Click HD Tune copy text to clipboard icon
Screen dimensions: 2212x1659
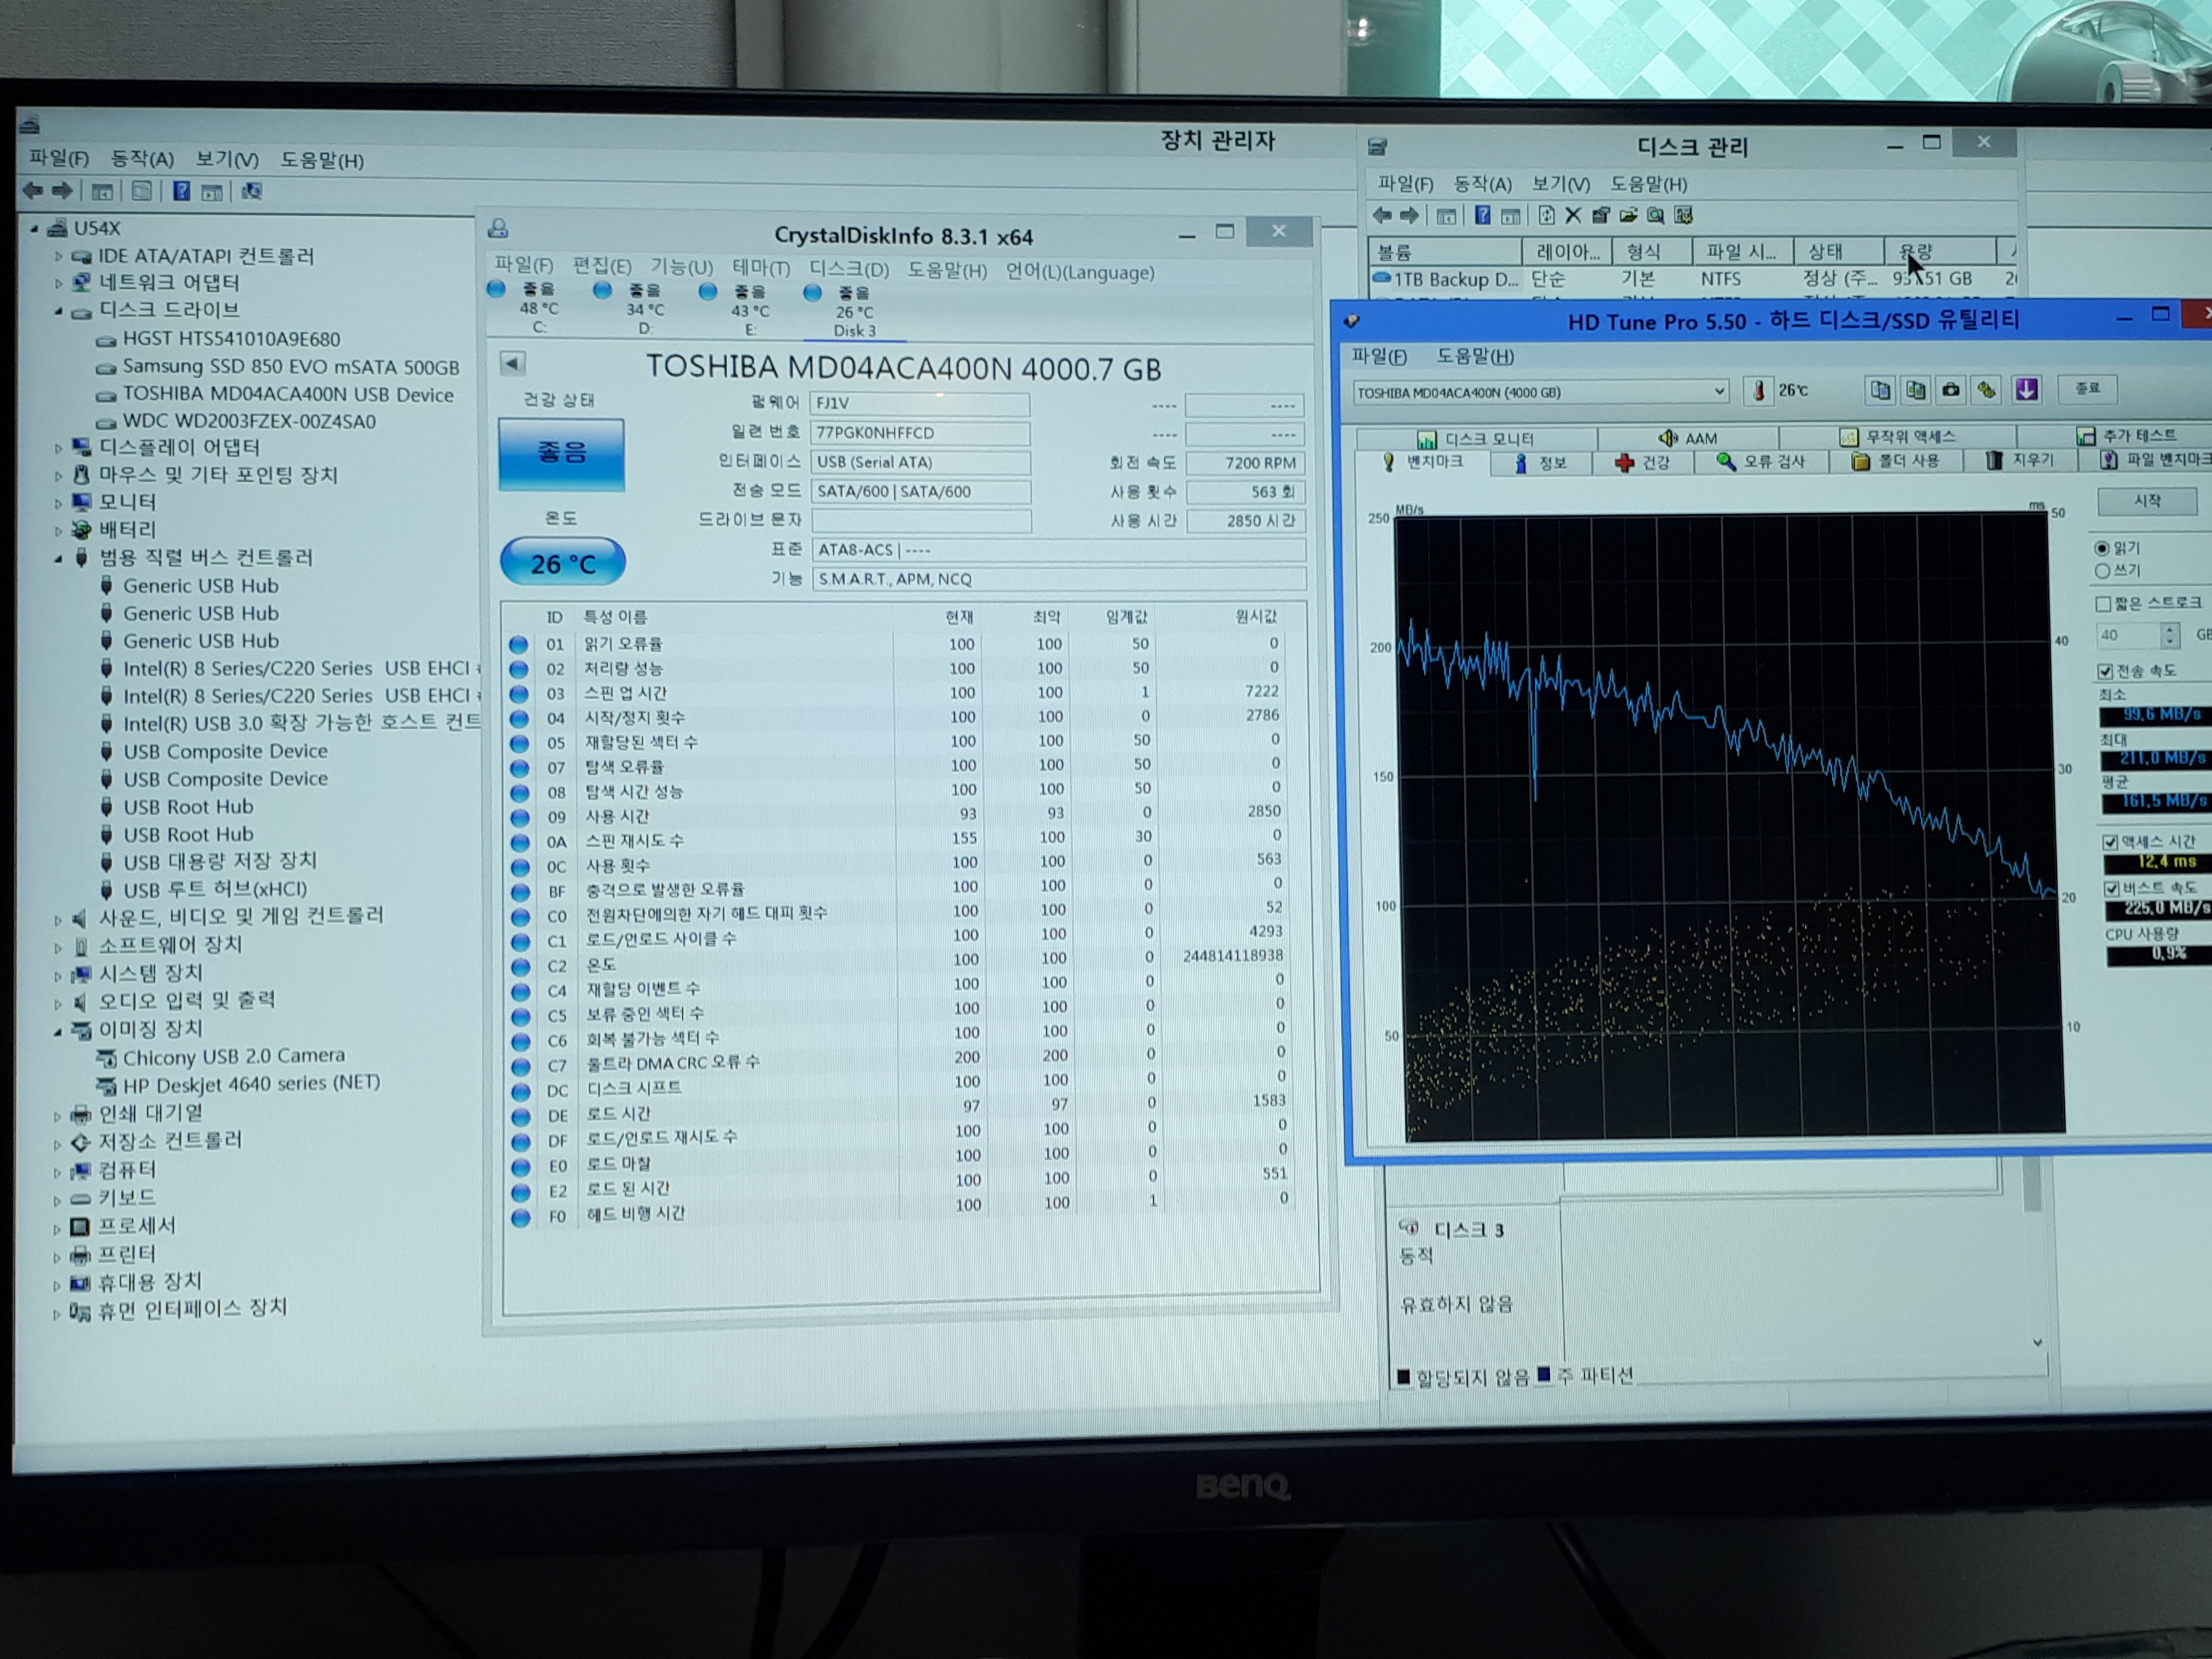coord(1880,390)
